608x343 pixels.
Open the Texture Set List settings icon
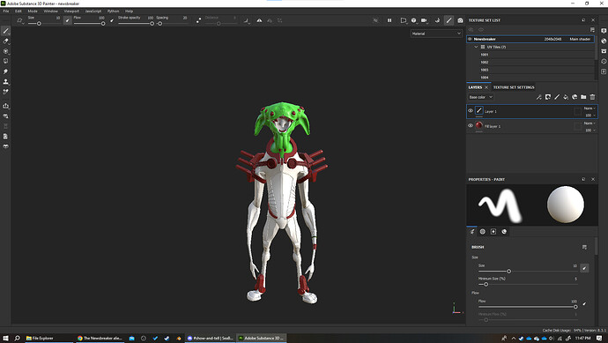tap(592, 29)
